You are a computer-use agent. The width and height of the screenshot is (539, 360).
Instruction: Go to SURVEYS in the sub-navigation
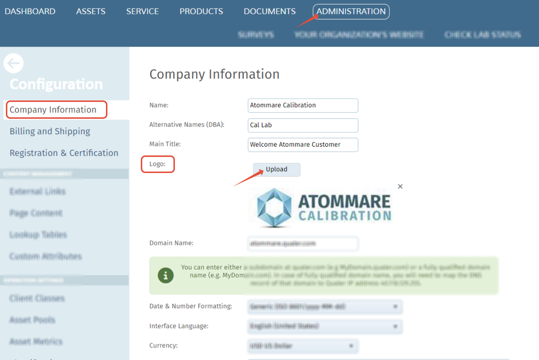coord(256,35)
